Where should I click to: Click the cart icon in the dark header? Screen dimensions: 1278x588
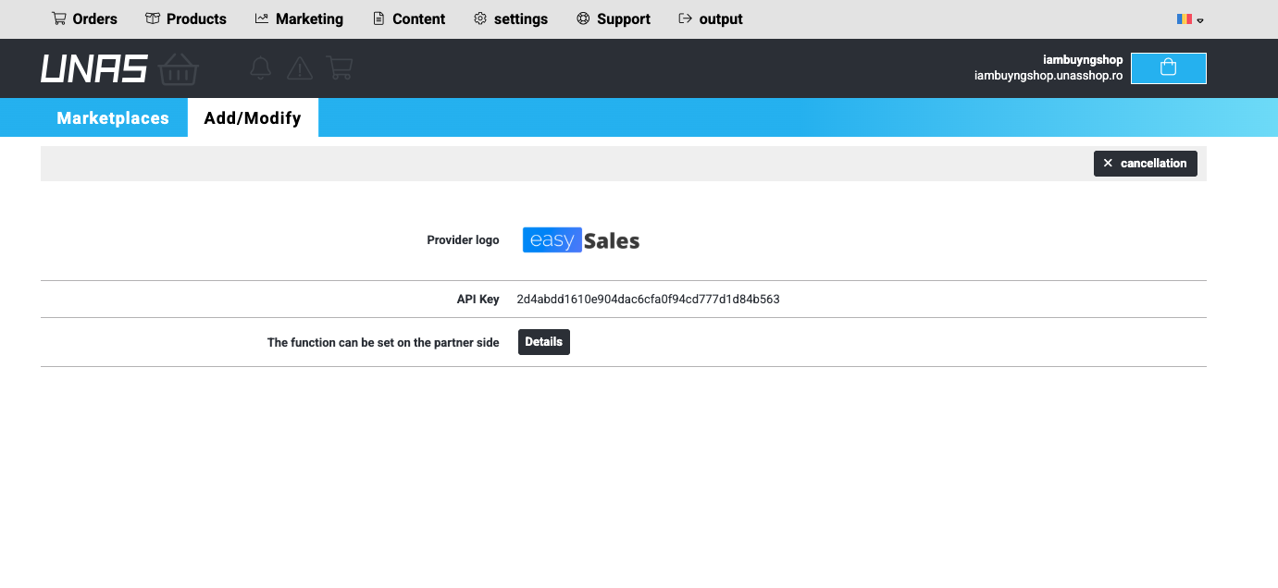(340, 67)
